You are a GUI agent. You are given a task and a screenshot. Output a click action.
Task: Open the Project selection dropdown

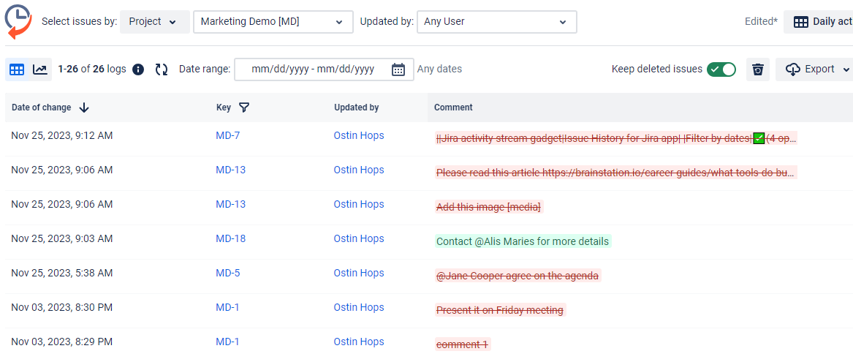pos(155,22)
